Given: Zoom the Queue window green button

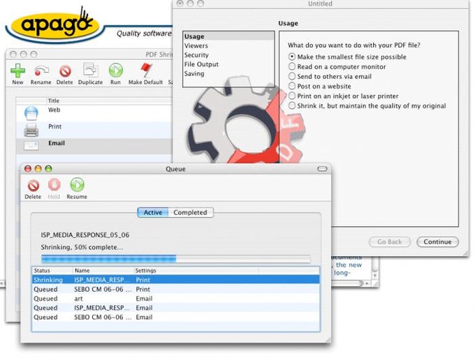Looking at the screenshot, I should (48, 169).
